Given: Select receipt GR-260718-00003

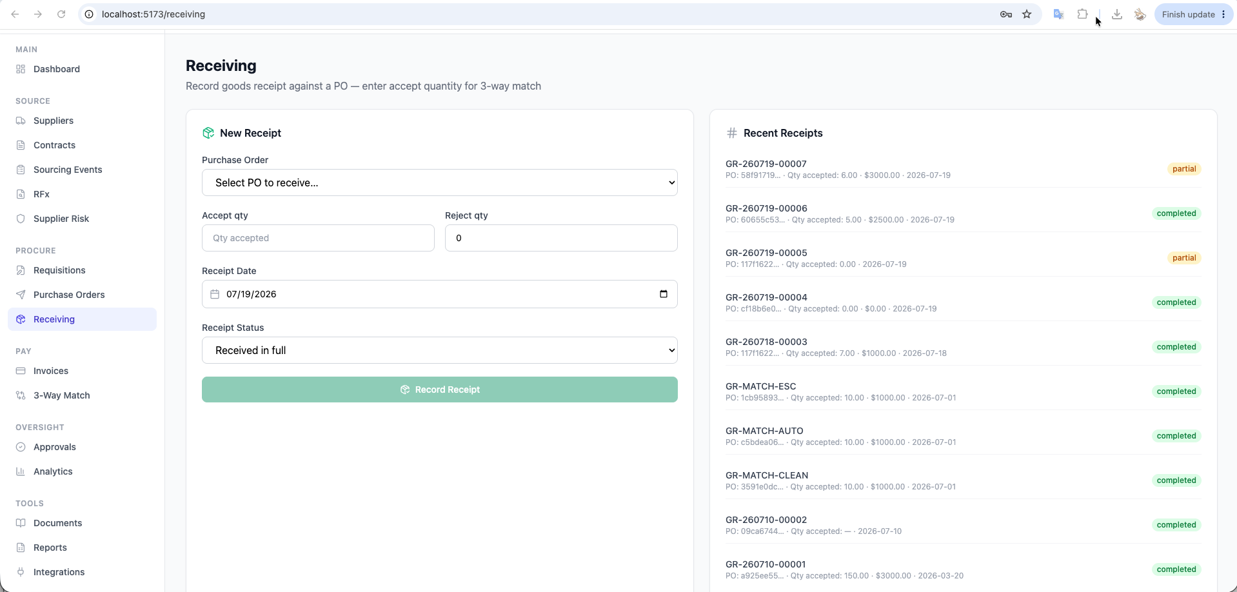Looking at the screenshot, I should (964, 347).
